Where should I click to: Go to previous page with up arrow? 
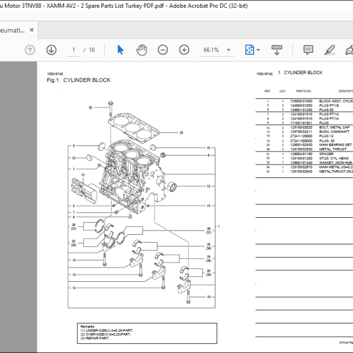coord(30,49)
